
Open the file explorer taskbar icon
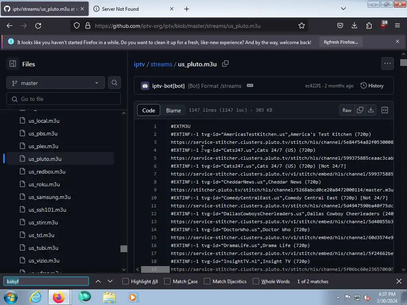coord(109,297)
